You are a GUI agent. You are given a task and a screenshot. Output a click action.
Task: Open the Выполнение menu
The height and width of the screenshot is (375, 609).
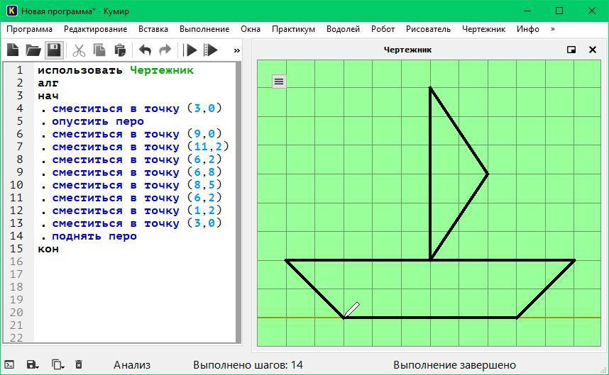pyautogui.click(x=204, y=29)
